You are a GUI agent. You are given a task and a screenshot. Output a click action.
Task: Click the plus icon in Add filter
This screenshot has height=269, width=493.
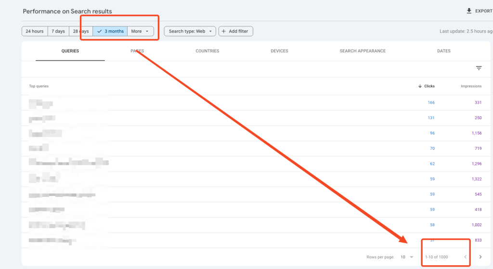coord(224,31)
